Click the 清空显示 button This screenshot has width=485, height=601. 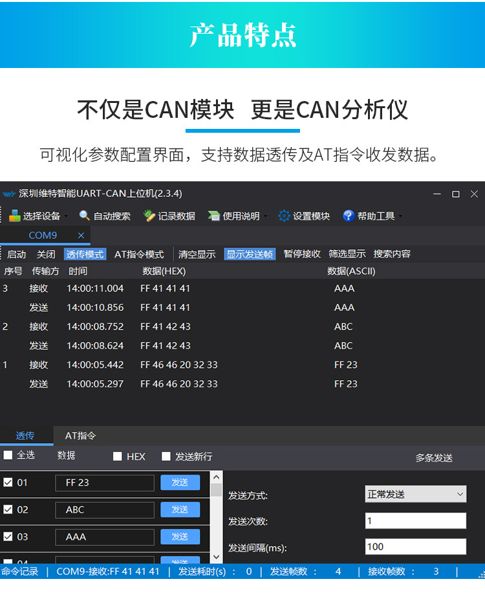point(197,254)
